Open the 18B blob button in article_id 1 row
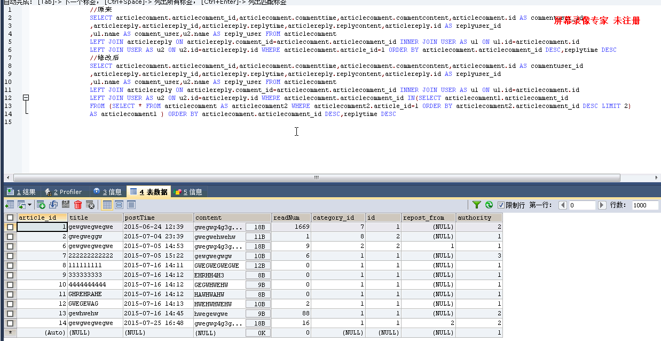This screenshot has height=341, width=661. [258, 227]
